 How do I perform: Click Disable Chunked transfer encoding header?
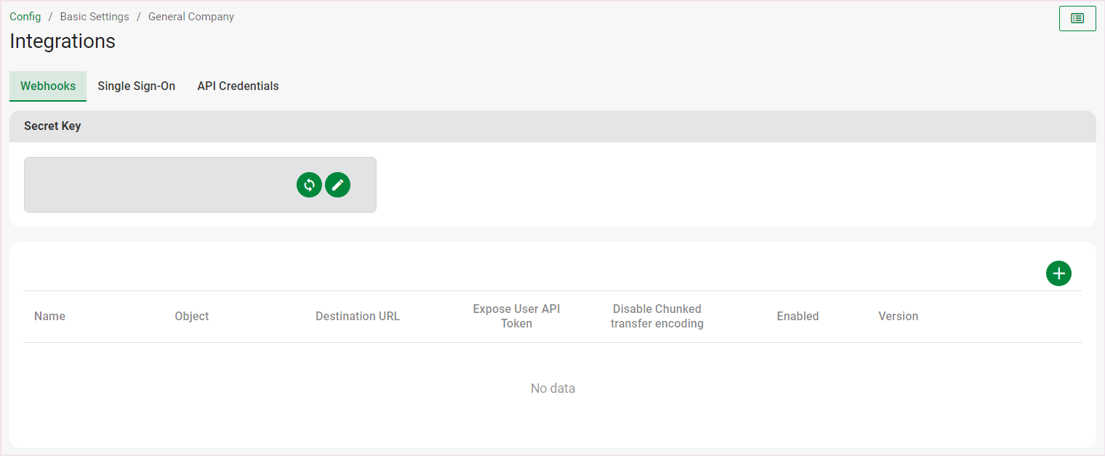pyautogui.click(x=657, y=317)
